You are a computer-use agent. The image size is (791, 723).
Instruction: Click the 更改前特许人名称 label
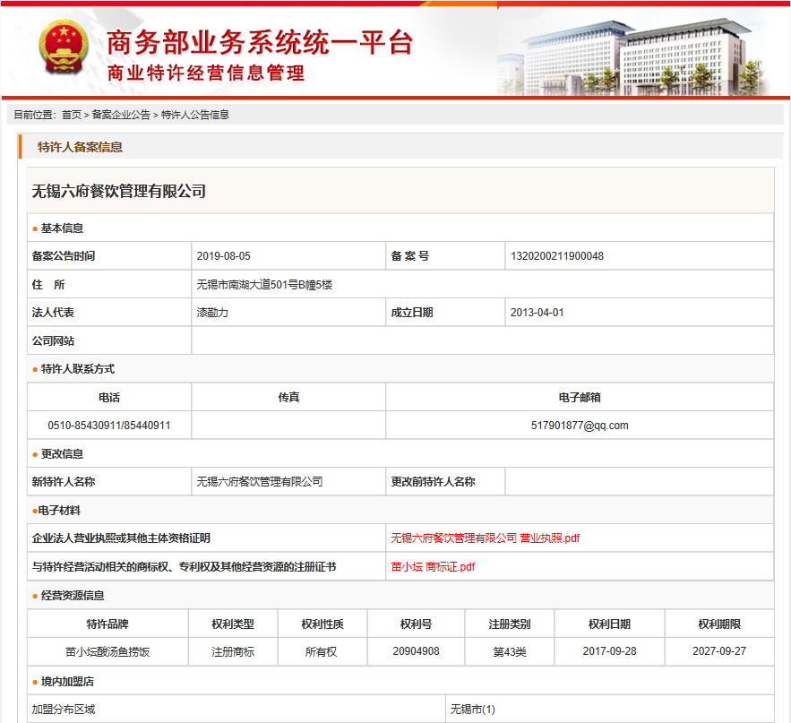coord(433,482)
